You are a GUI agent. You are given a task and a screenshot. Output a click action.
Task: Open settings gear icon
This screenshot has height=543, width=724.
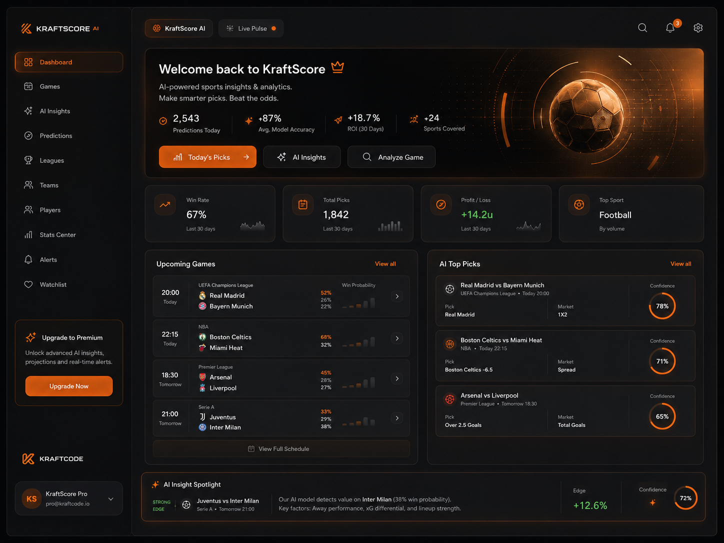pyautogui.click(x=698, y=28)
